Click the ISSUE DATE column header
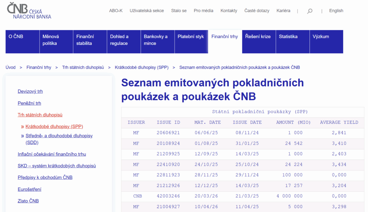Screen dimensions: 368x212 pos(247,122)
